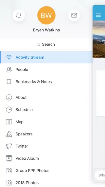105x187 pixels.
Task: Open the Speakers list
Action: coord(46,134)
